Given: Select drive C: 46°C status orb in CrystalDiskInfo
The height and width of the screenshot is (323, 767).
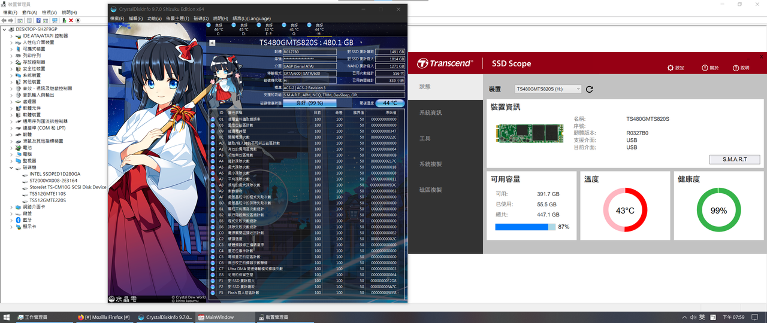Looking at the screenshot, I should tap(209, 25).
